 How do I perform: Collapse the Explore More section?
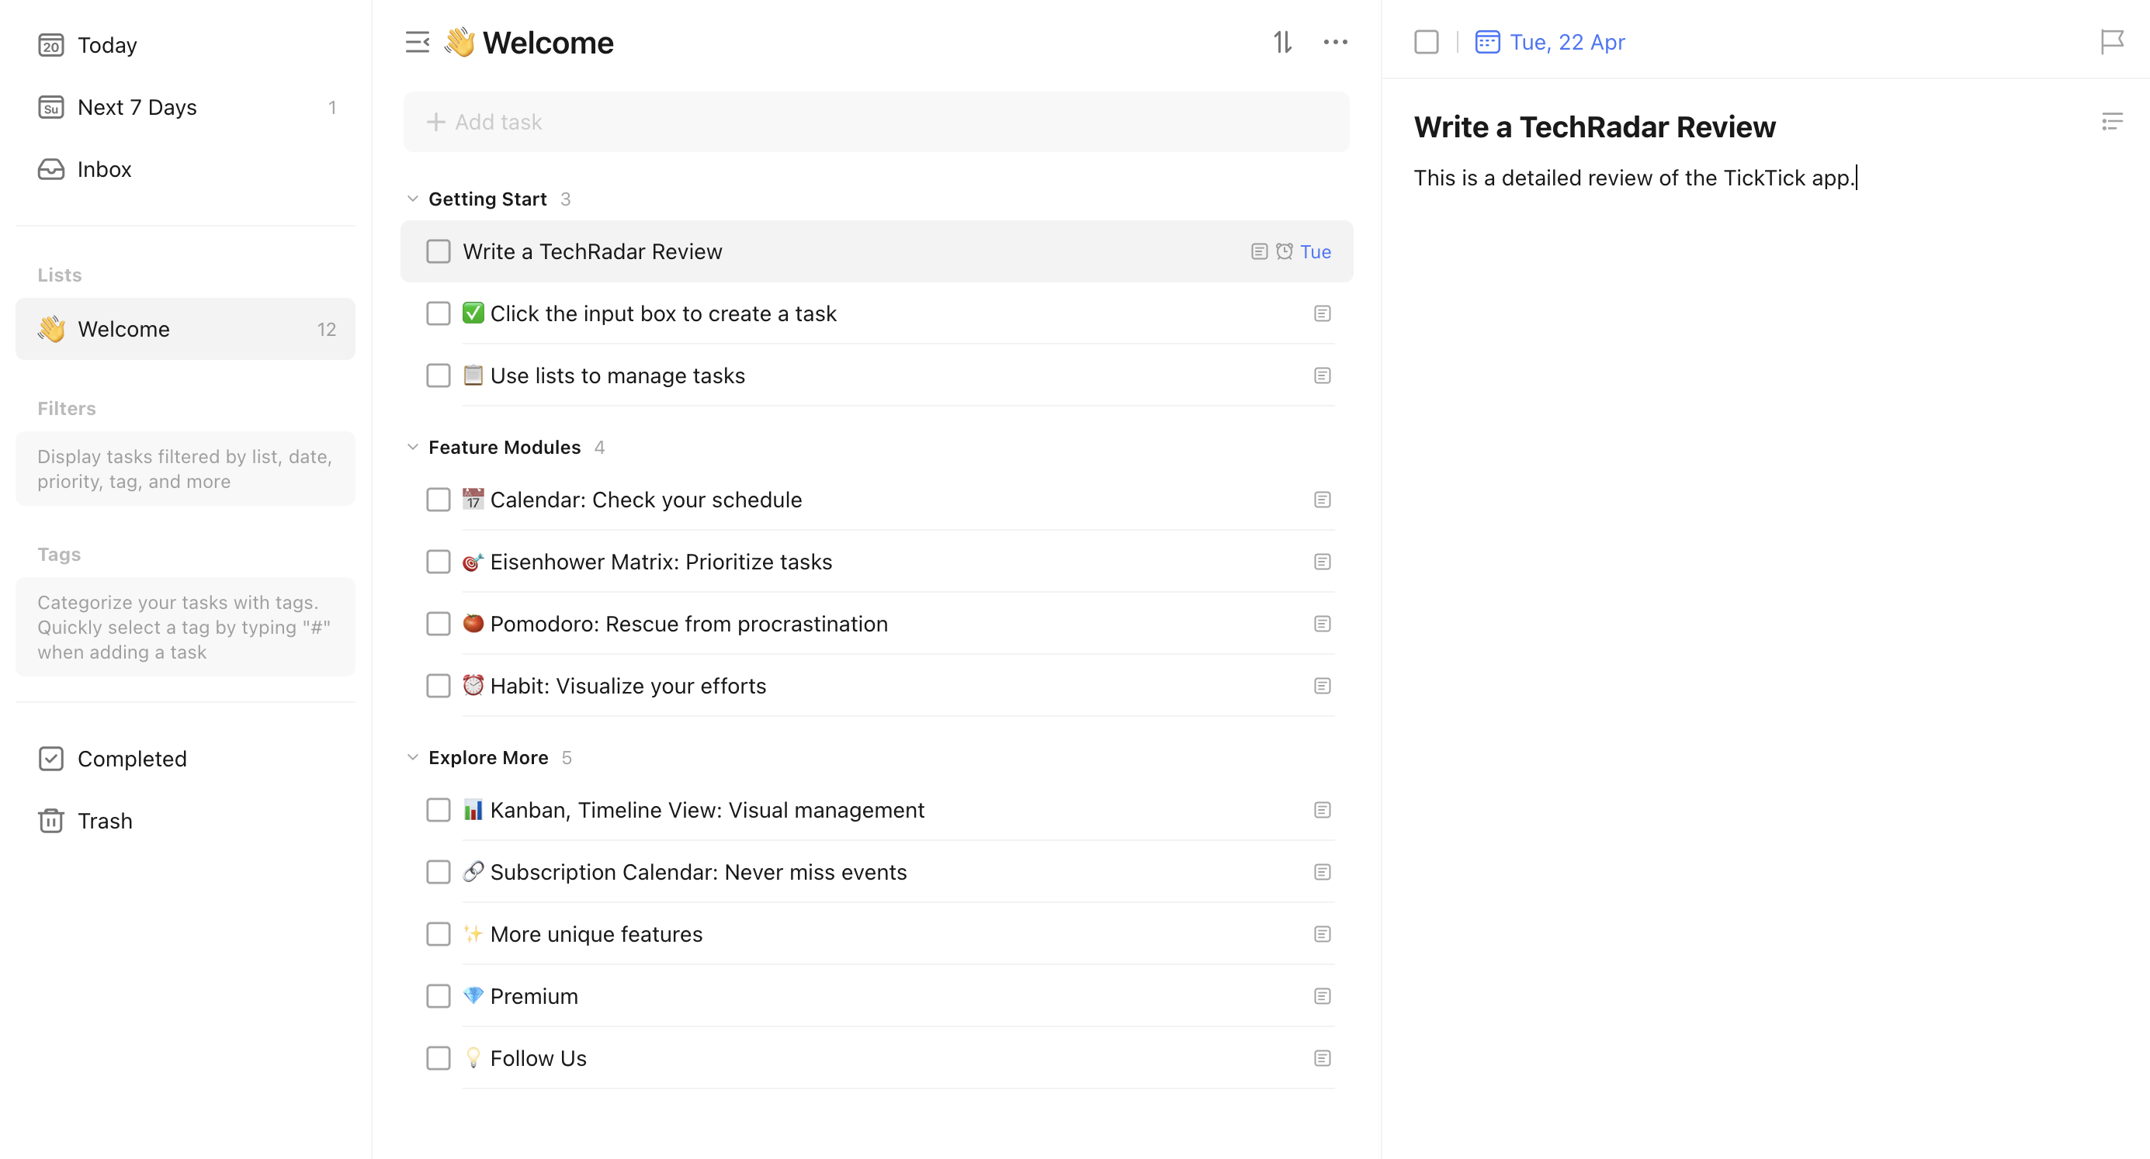point(412,758)
